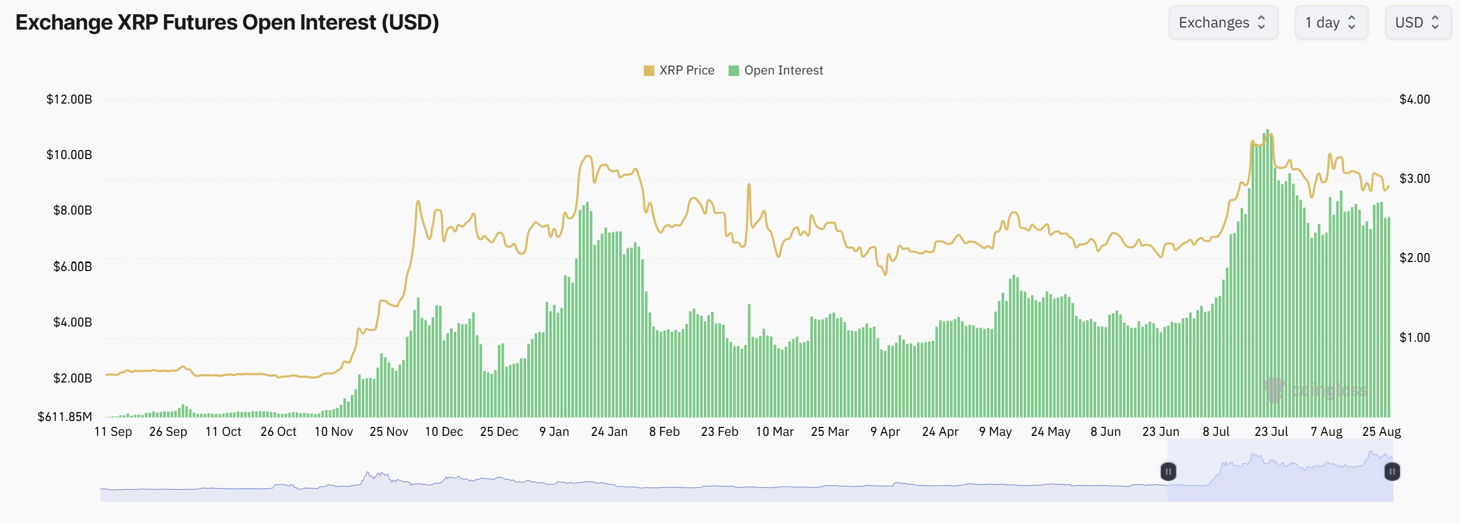
Task: Click the chevron icon on the USD selector
Action: point(1436,22)
